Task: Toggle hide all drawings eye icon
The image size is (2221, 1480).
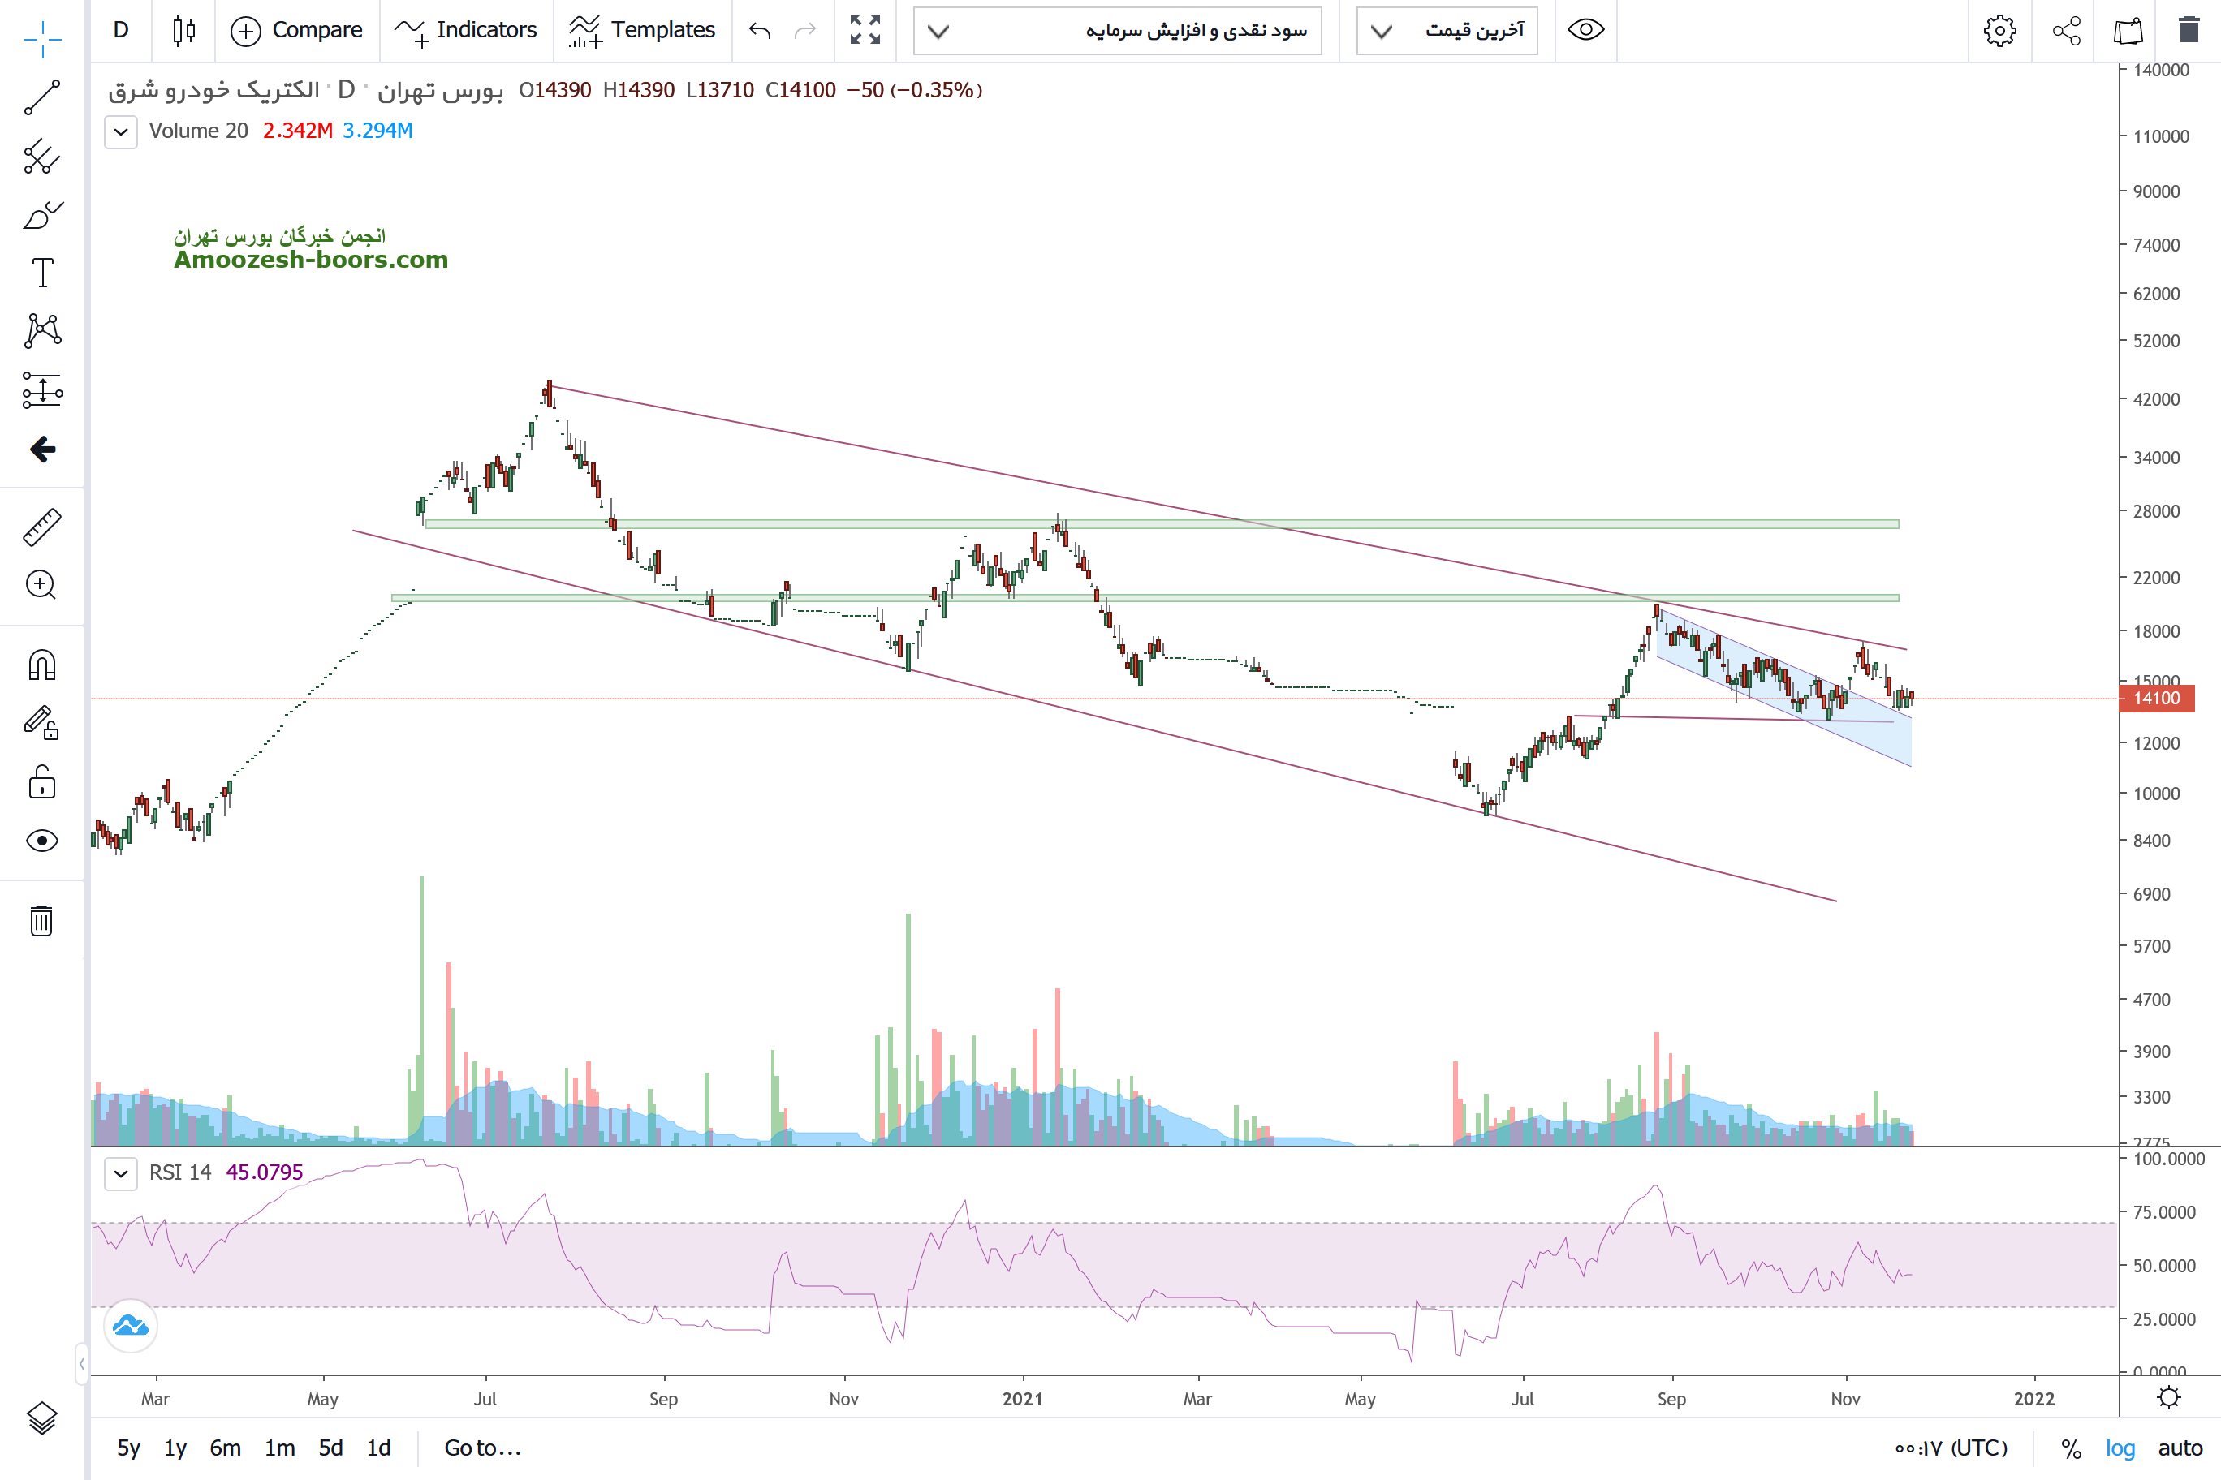Action: (41, 841)
